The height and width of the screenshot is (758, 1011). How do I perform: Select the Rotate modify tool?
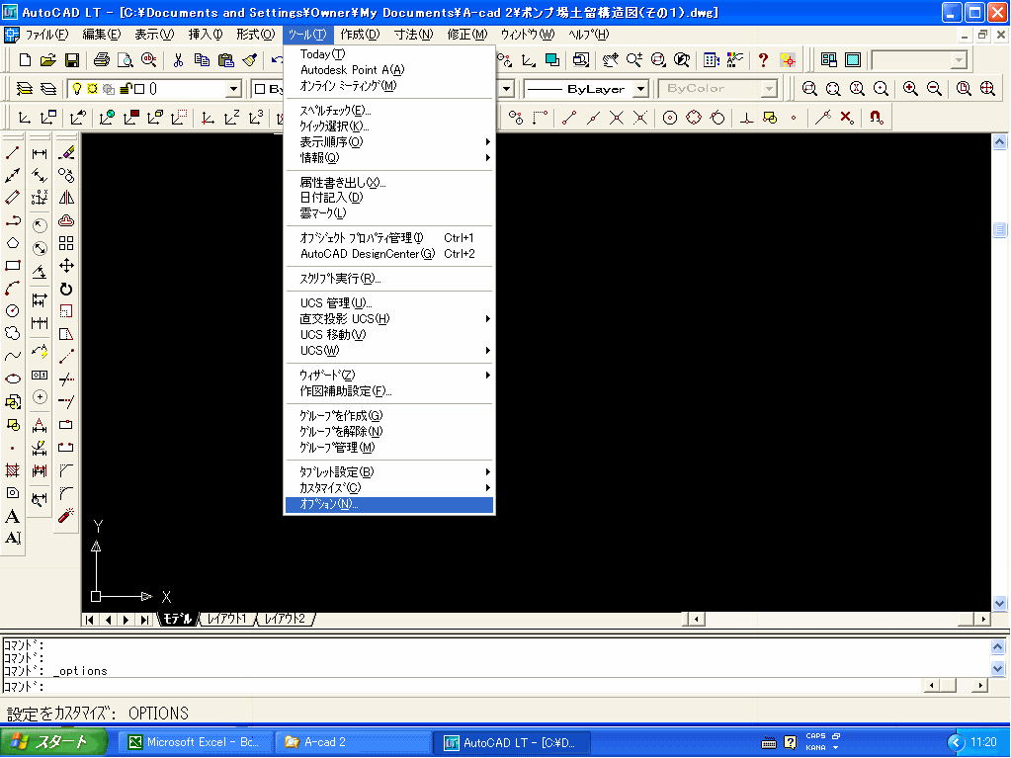pos(66,289)
